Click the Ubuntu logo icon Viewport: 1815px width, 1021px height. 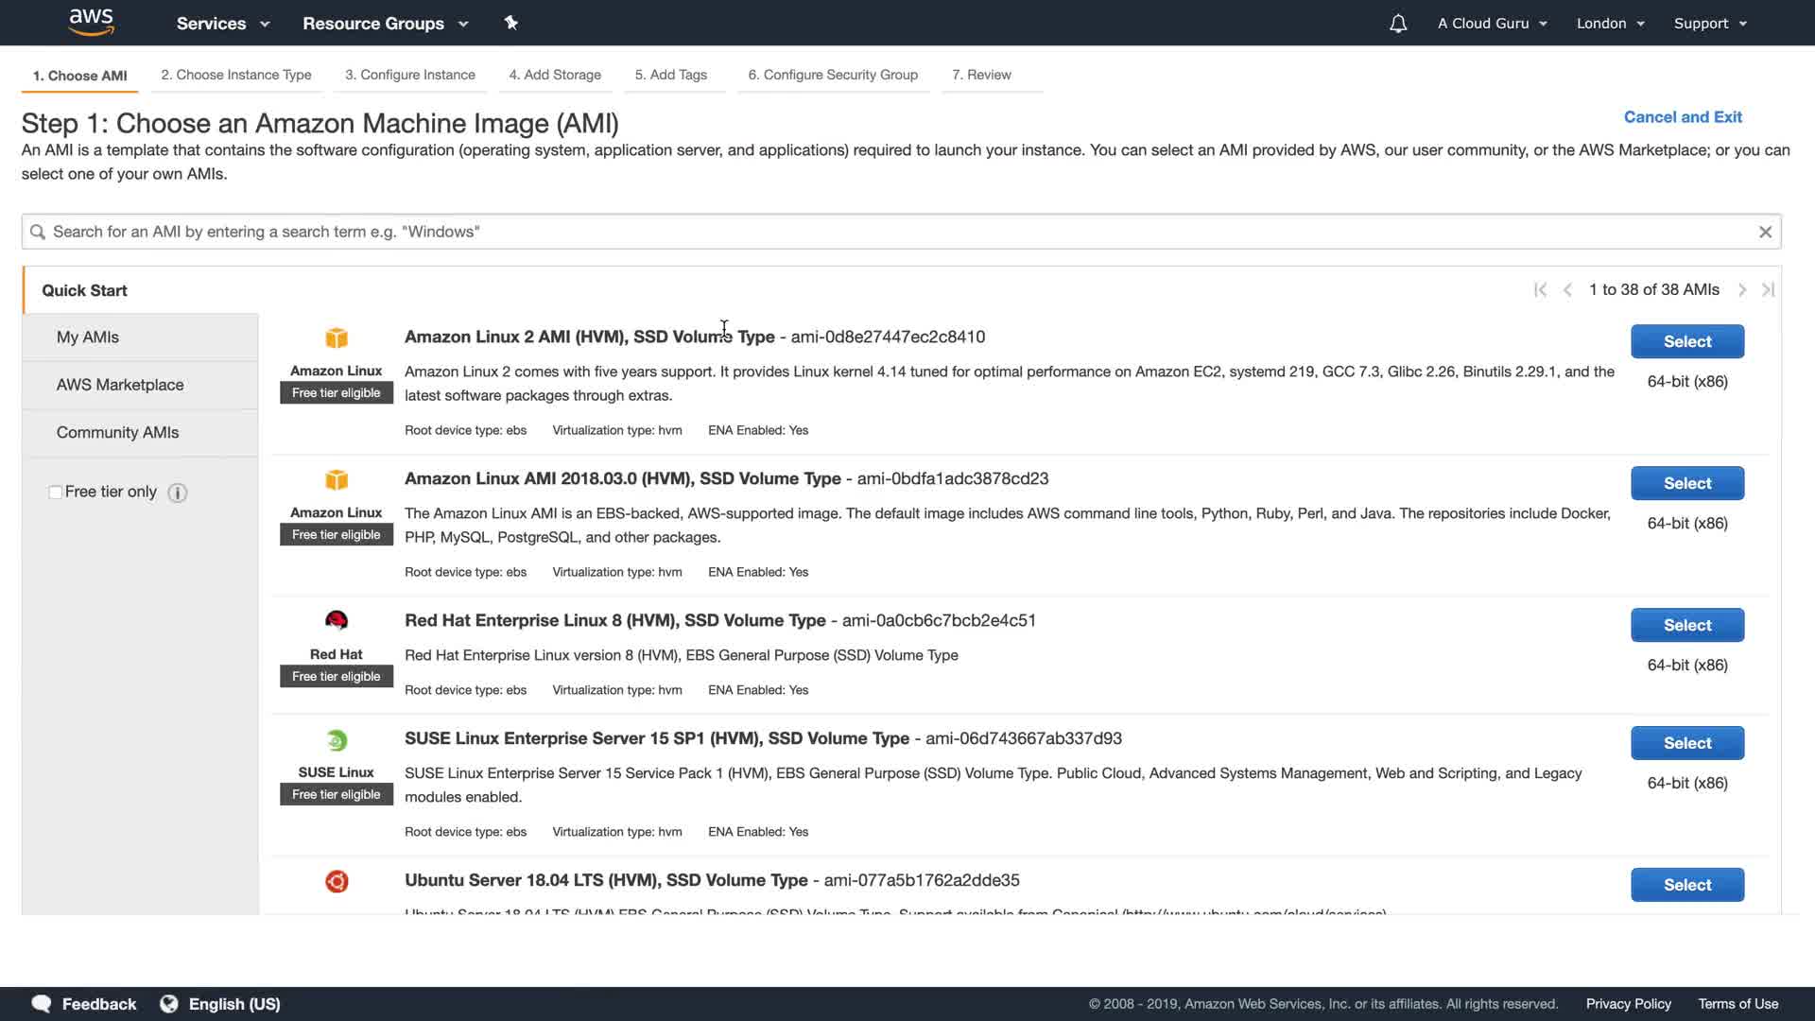[337, 881]
